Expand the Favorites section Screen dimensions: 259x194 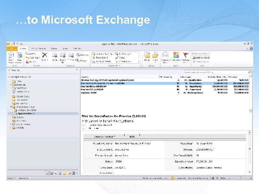coord(9,70)
